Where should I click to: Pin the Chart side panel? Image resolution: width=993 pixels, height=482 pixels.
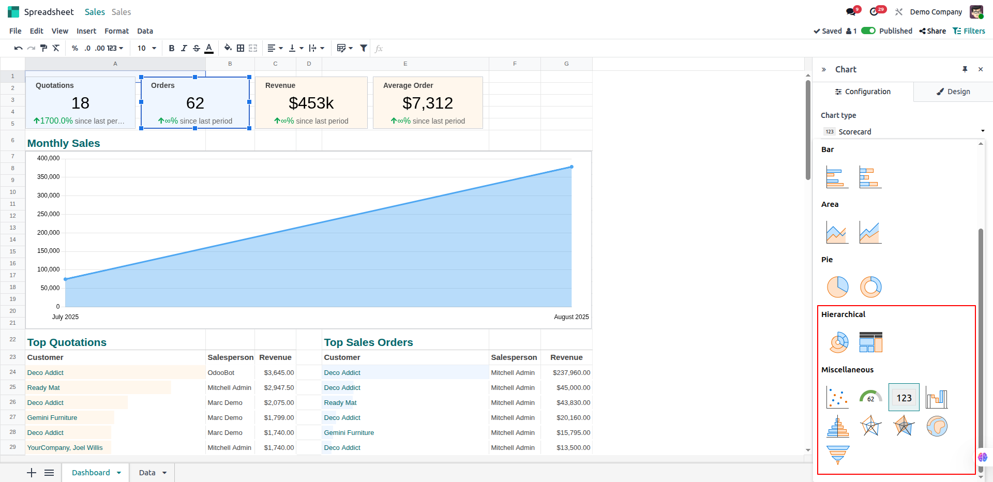(965, 69)
